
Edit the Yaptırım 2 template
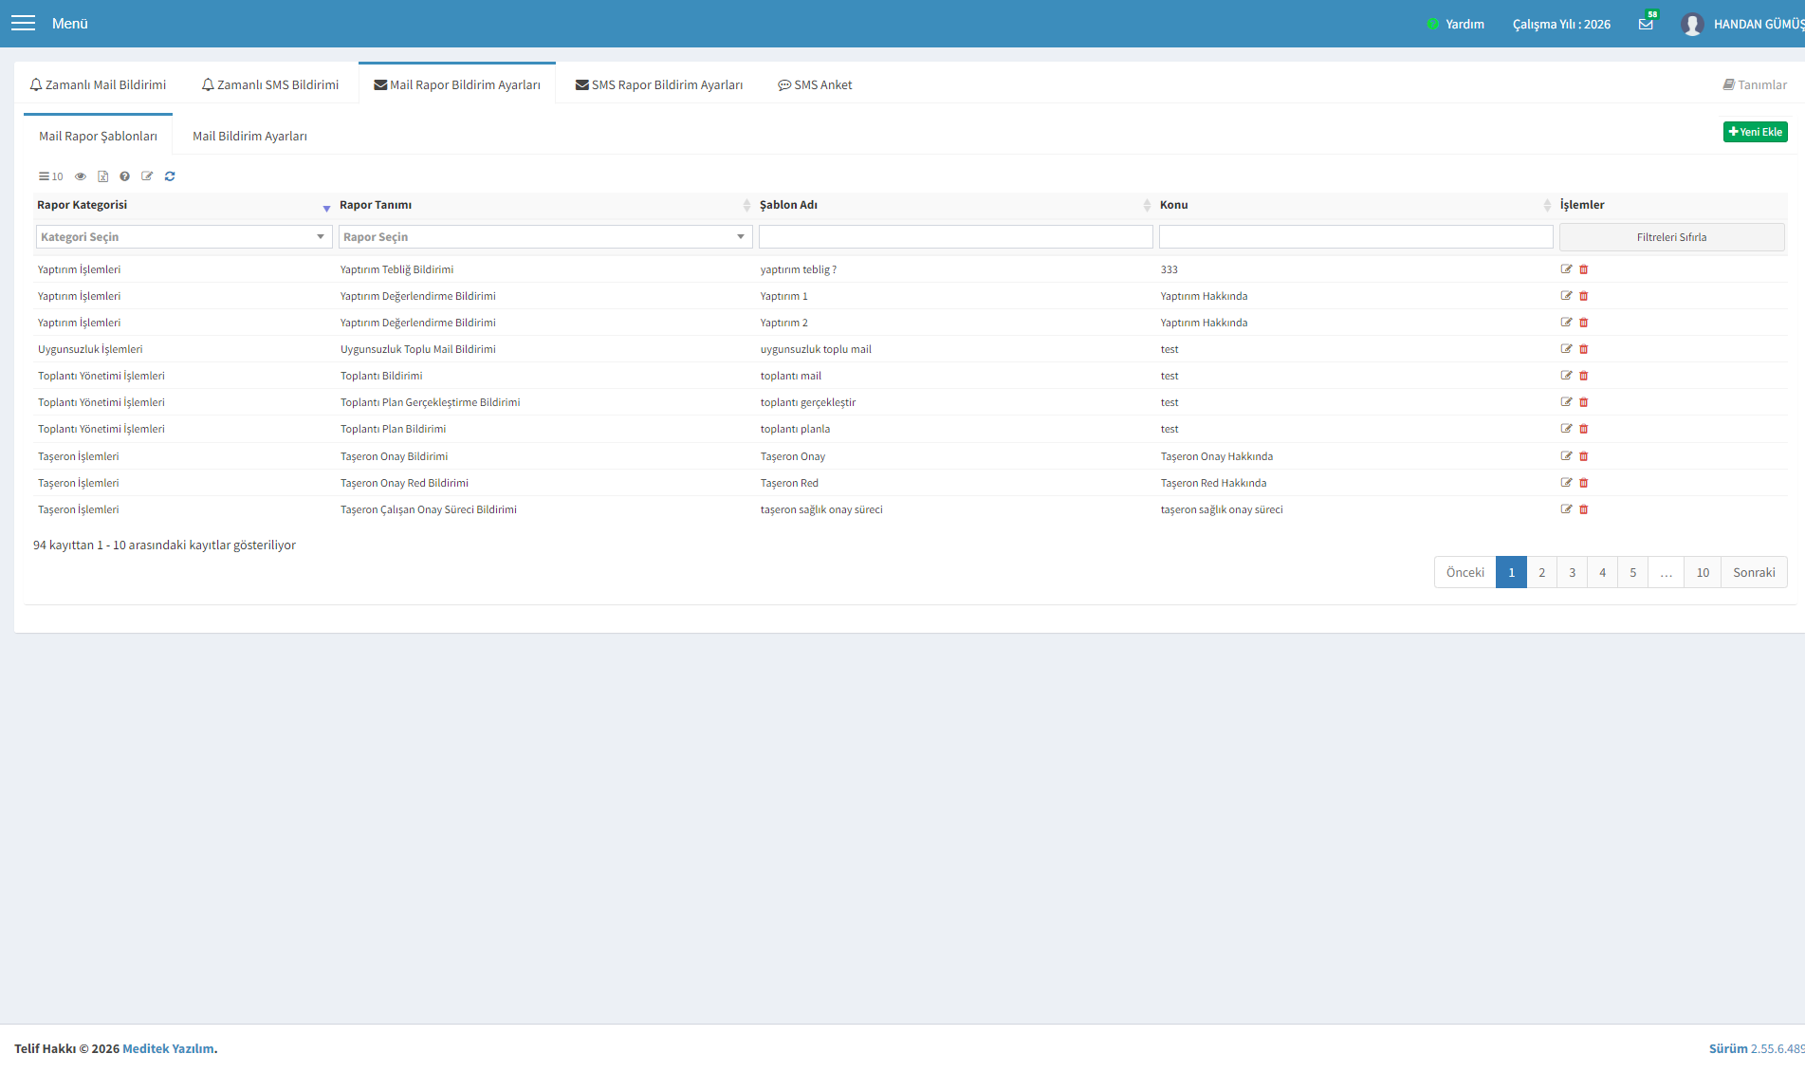point(1566,323)
